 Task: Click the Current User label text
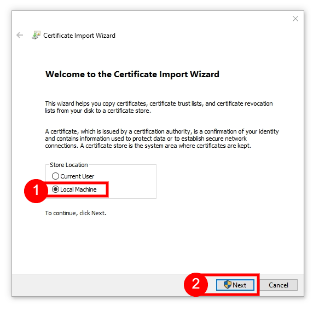click(77, 176)
